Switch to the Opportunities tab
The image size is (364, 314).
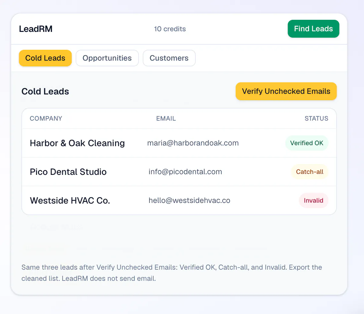107,58
